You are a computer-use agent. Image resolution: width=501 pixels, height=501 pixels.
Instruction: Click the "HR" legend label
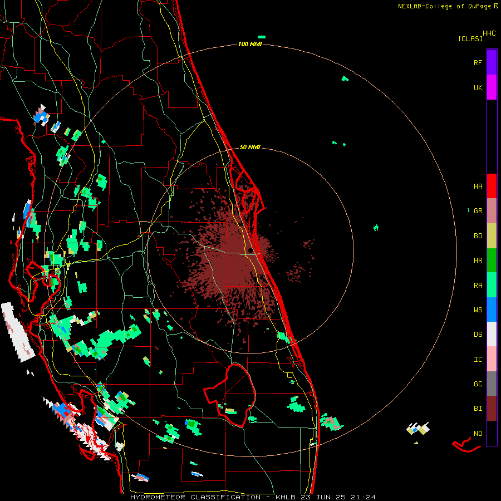coord(478,261)
